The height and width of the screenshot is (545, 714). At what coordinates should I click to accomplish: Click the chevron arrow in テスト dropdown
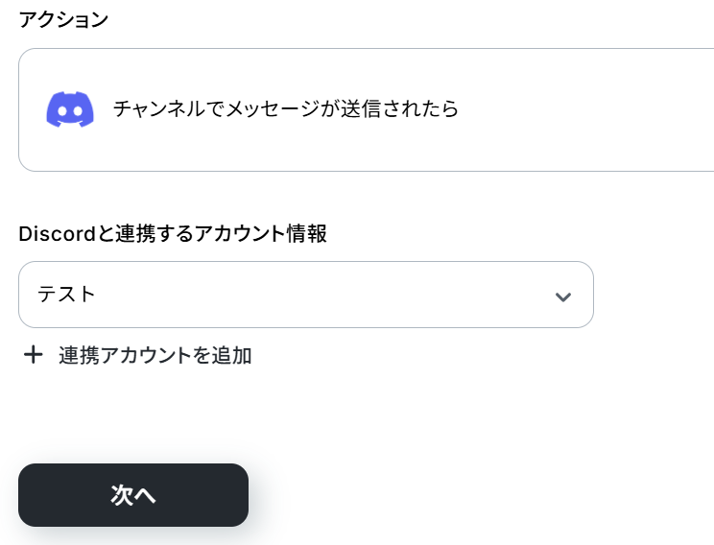563,296
